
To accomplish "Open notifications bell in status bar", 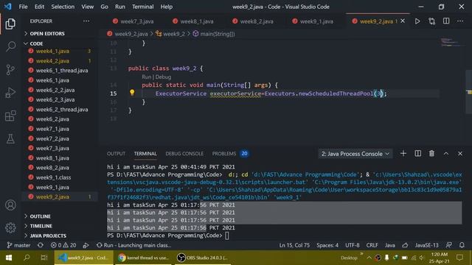I will (x=462, y=245).
